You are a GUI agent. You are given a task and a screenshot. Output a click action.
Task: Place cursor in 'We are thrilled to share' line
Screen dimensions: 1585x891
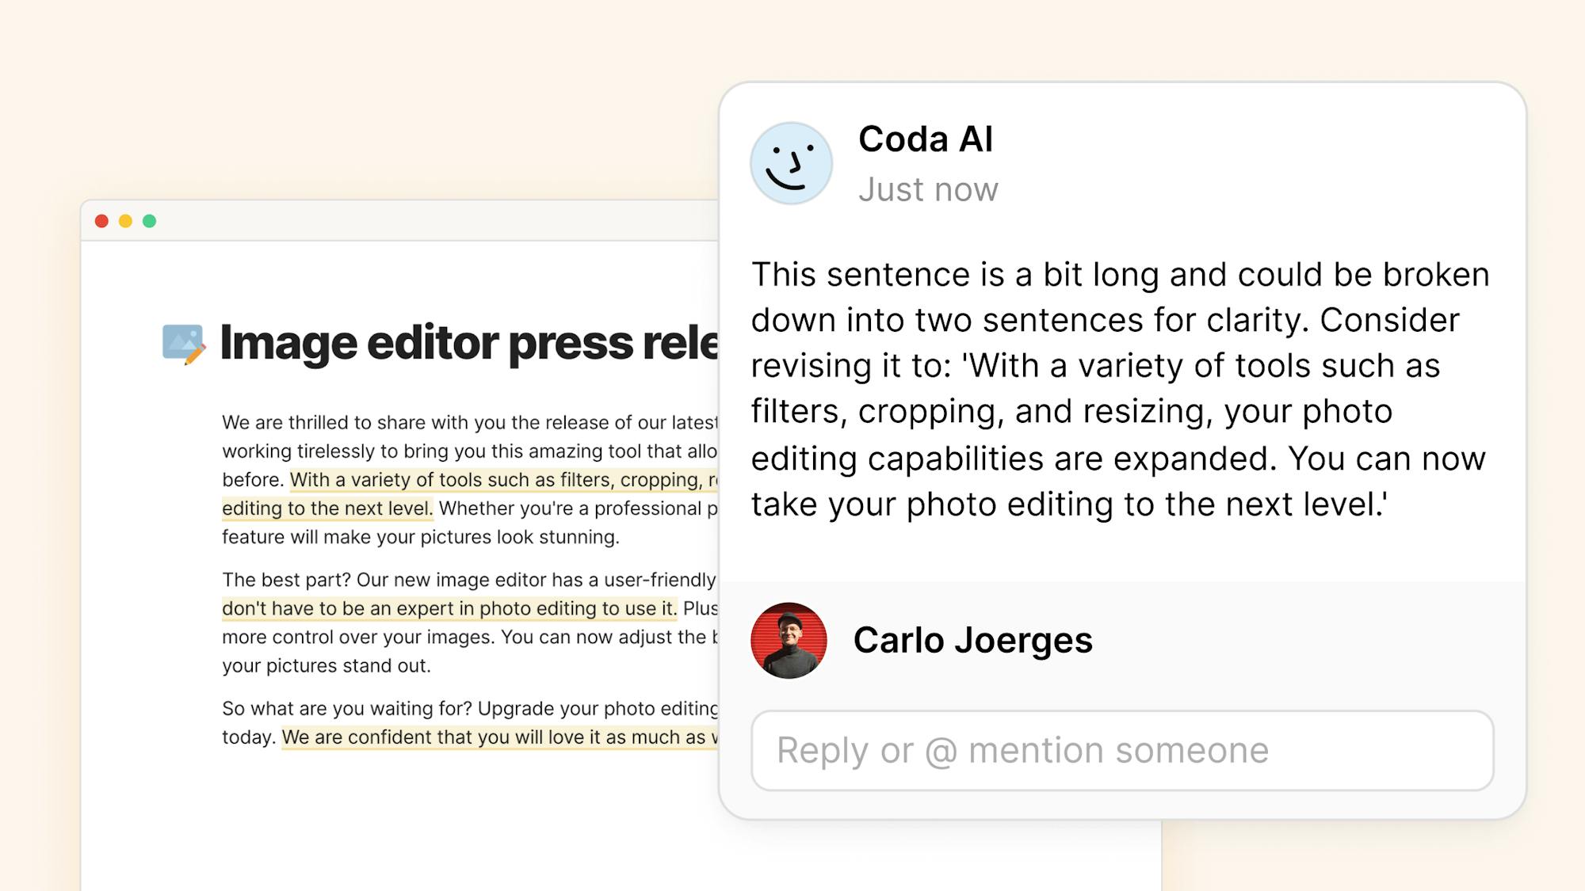pyautogui.click(x=469, y=423)
